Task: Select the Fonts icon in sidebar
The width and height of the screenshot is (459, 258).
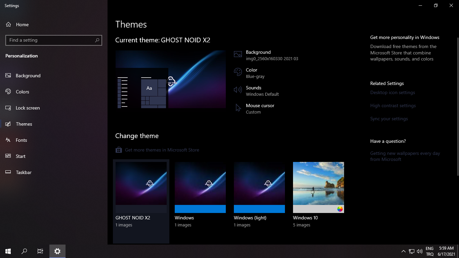Action: coord(8,140)
